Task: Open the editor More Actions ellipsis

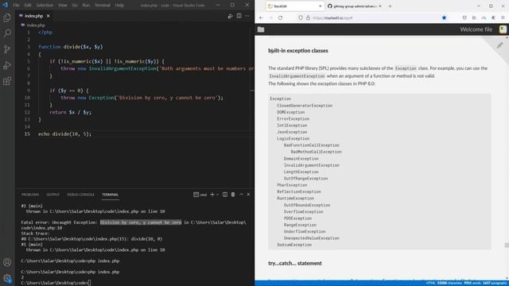Action: click(247, 16)
